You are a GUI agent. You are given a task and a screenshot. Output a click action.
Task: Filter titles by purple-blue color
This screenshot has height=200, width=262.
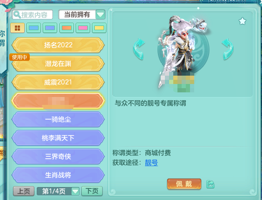point(50,28)
